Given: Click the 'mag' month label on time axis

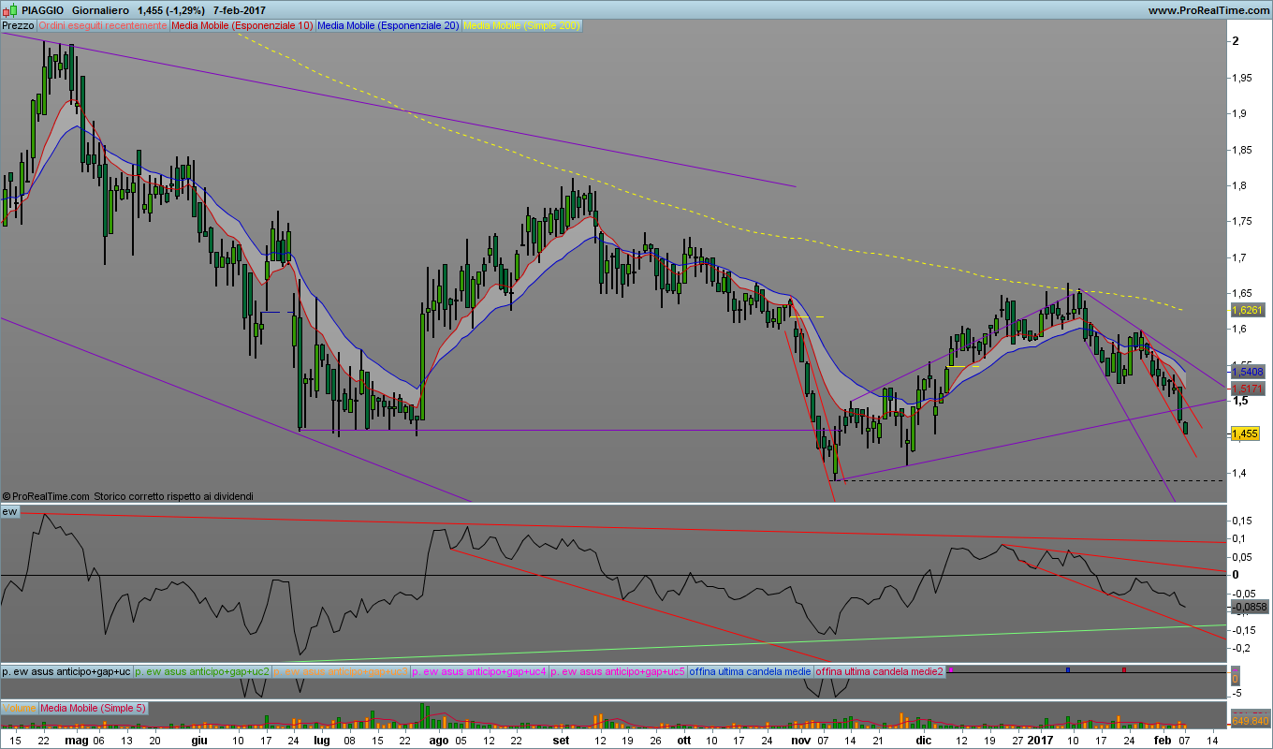Looking at the screenshot, I should (77, 739).
